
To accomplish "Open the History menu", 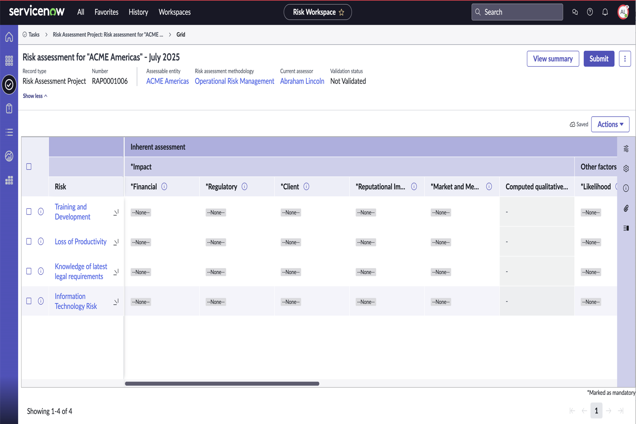I will click(138, 12).
